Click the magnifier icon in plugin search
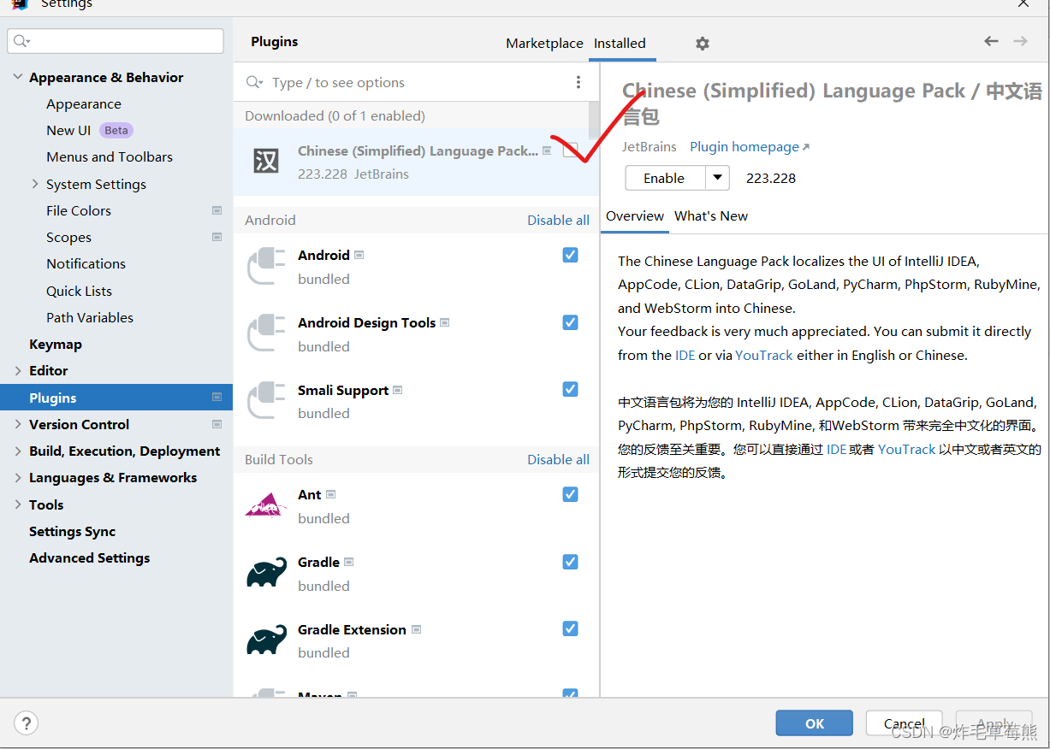Viewport: 1050px width, 749px height. [x=254, y=82]
